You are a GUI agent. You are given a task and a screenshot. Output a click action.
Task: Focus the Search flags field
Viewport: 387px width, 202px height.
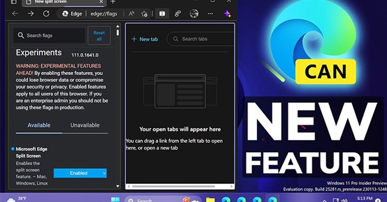click(49, 36)
